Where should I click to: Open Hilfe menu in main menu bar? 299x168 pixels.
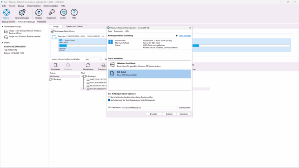click(x=63, y=6)
